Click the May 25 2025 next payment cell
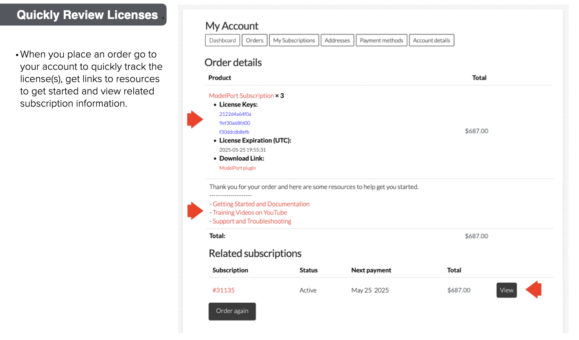This screenshot has height=340, width=579. pos(370,290)
